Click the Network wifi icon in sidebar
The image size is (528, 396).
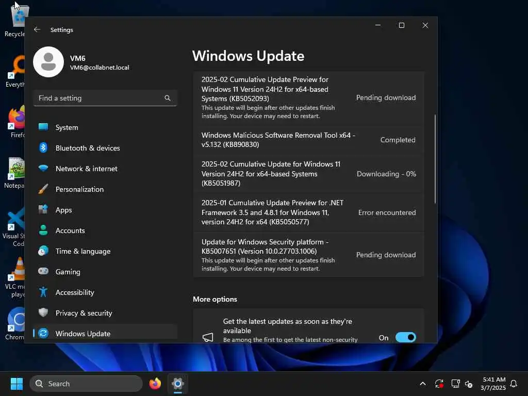tap(43, 168)
